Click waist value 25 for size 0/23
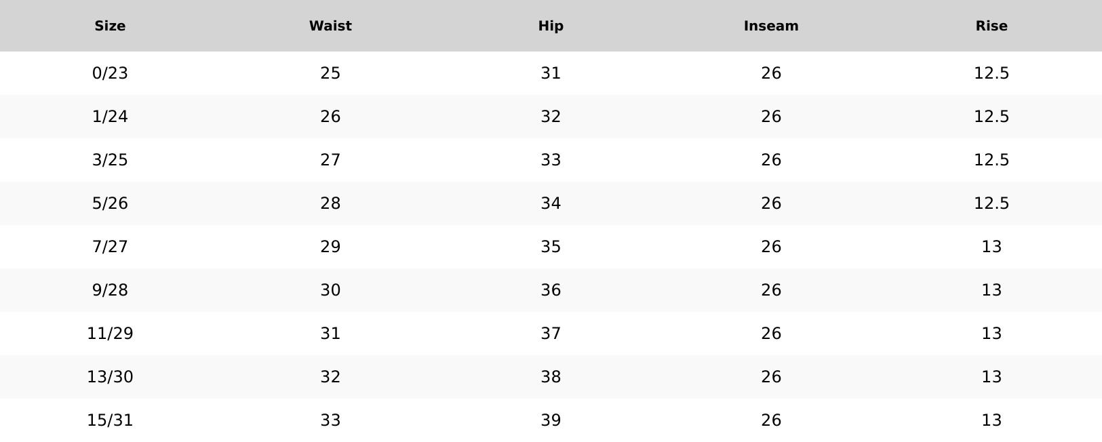Viewport: 1102px width, 442px height. (330, 73)
